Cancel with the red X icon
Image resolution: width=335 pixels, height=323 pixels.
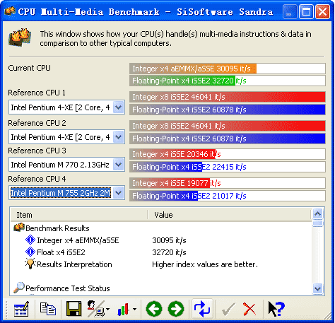(x=249, y=309)
